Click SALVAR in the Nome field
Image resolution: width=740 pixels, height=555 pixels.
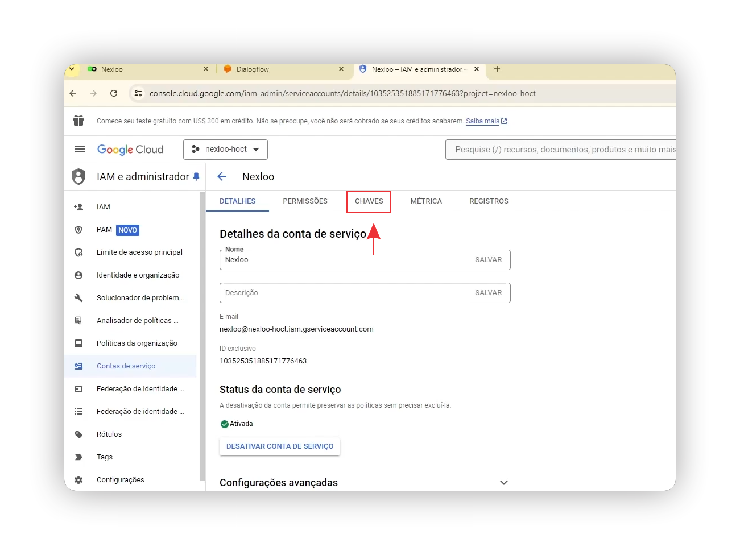(x=489, y=260)
